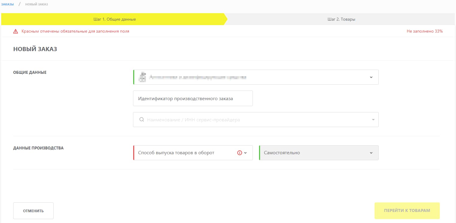Click the red warning triangle icon
Screen dimensions: 456x223
point(16,31)
